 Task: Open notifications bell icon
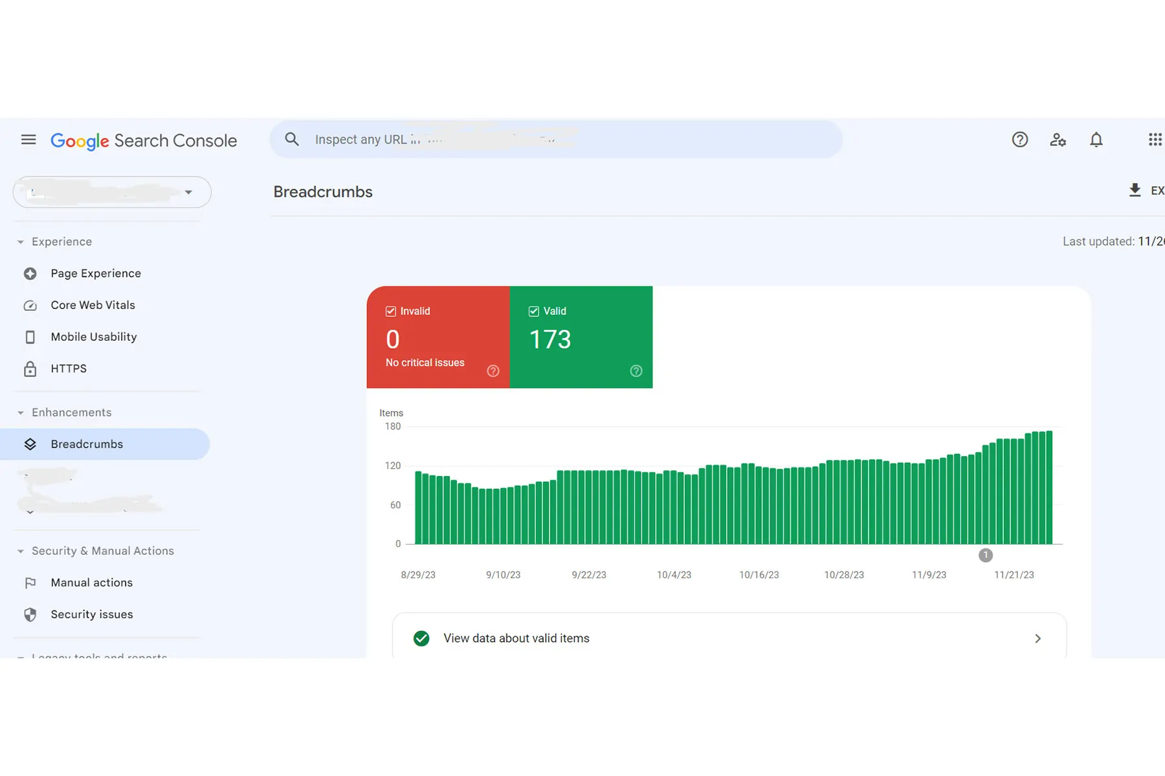click(1096, 140)
